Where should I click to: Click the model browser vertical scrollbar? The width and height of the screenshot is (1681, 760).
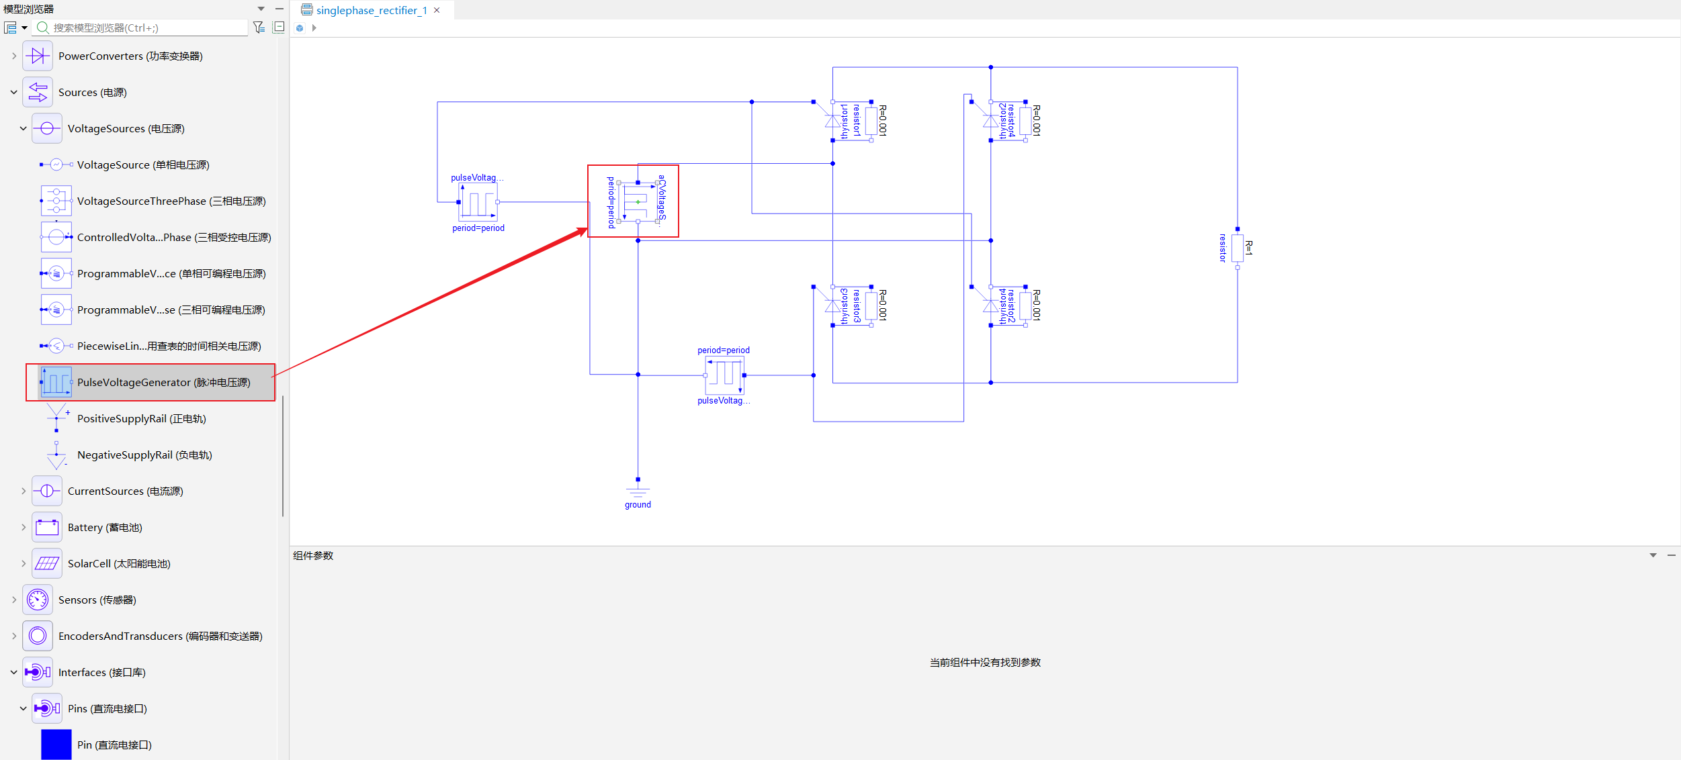(283, 457)
